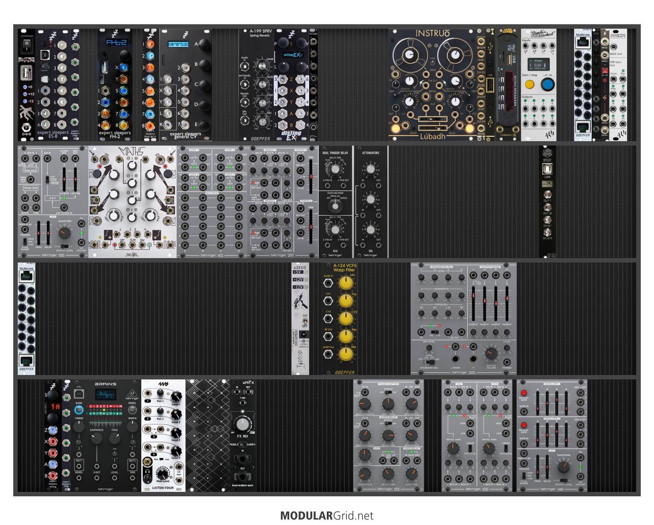Viewport: 654px width, 525px height.
Task: Click the general CV module display
Action: tap(178, 44)
